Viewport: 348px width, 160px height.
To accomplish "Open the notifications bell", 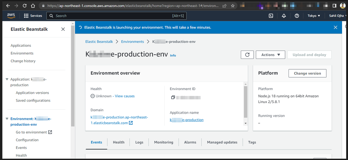I will tap(284, 16).
